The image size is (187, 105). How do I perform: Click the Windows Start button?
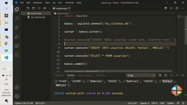pos(6,3)
